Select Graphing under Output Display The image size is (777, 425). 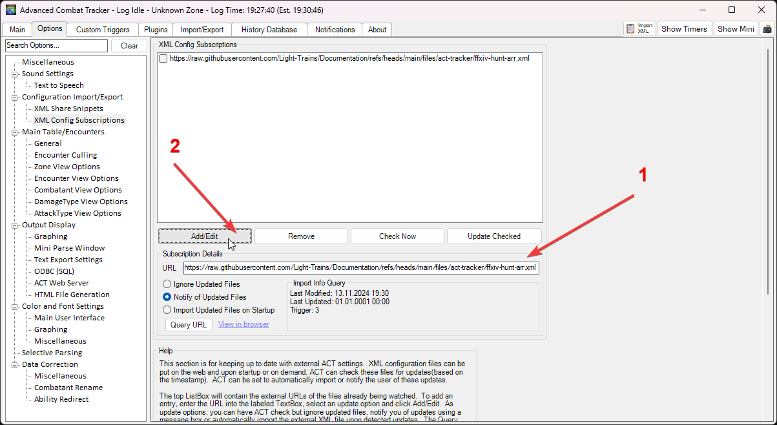coord(50,236)
